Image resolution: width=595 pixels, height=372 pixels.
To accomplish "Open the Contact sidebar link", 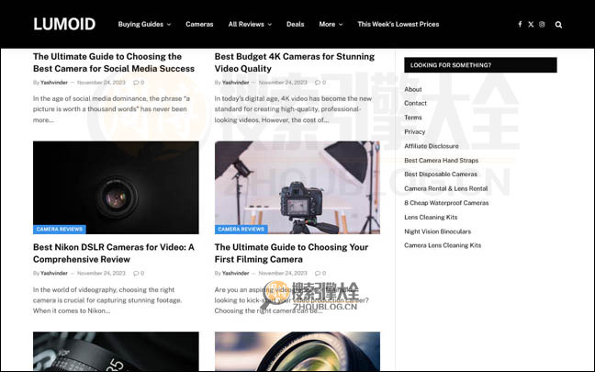I will coord(415,103).
